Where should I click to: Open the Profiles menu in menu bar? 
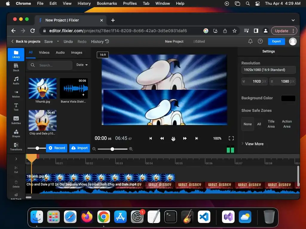(130, 4)
